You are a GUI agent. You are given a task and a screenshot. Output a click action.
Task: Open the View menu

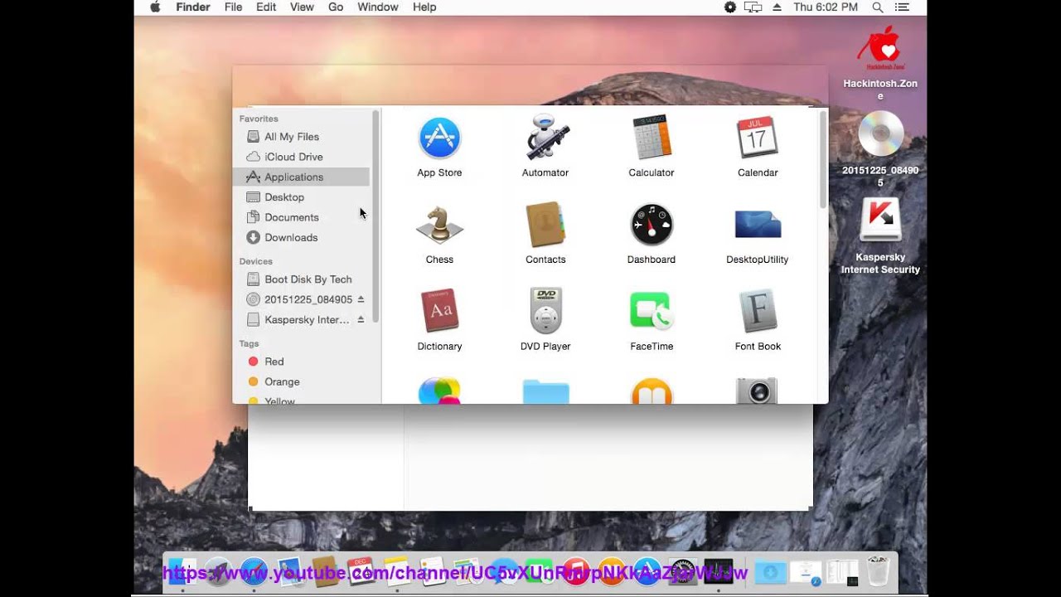coord(302,7)
